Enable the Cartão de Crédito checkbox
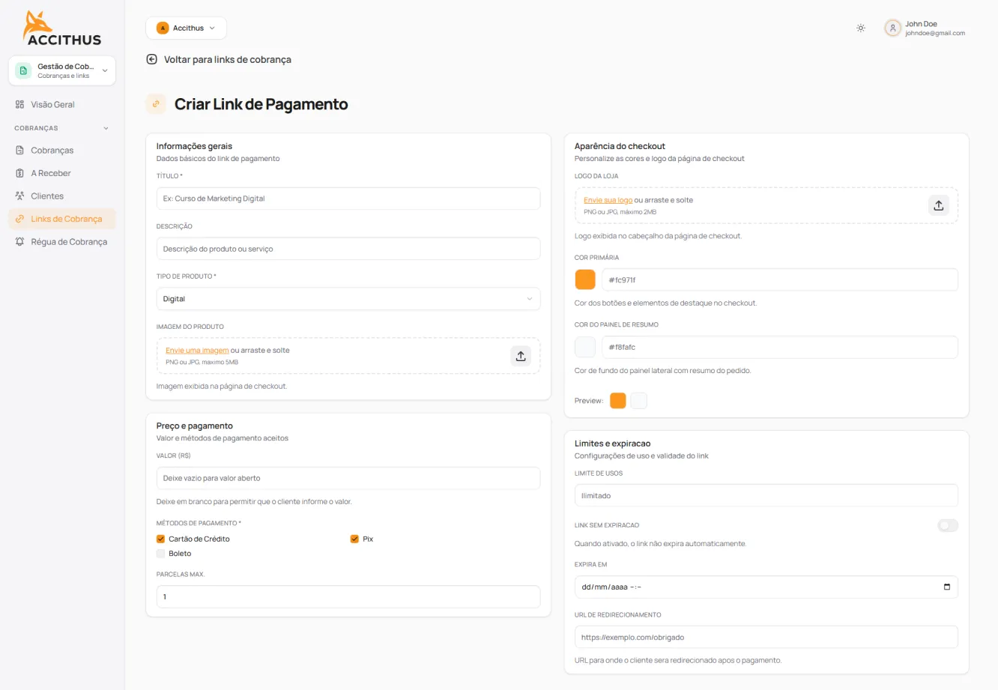Image resolution: width=998 pixels, height=690 pixels. [x=160, y=539]
